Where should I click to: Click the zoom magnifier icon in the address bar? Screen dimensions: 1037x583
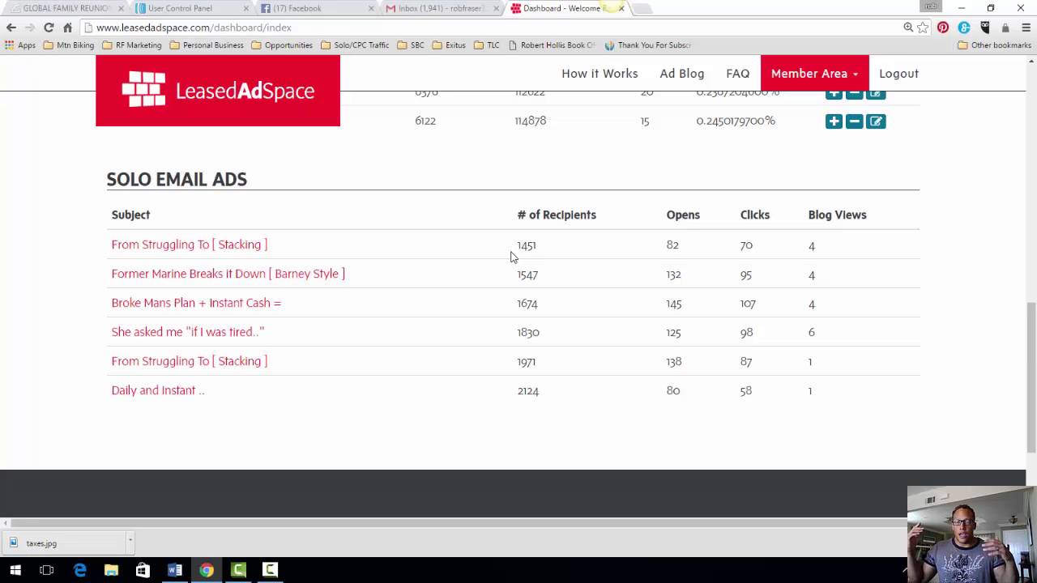click(908, 28)
